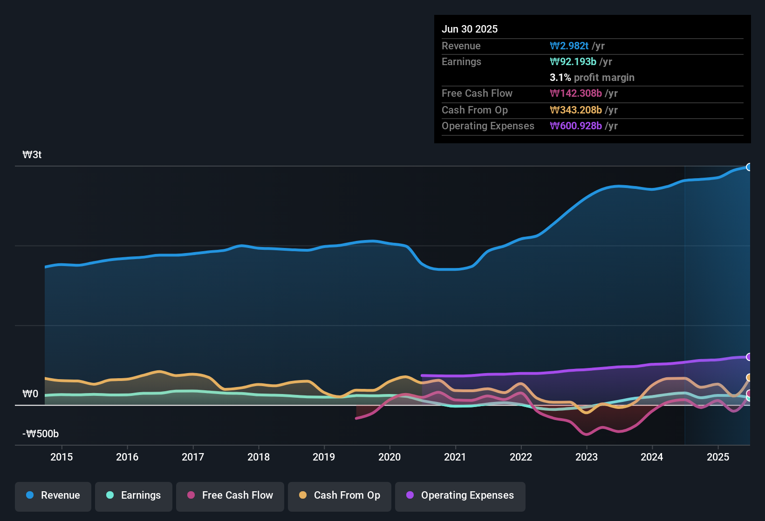Select the 2023 year label
The image size is (765, 521).
[x=587, y=457]
